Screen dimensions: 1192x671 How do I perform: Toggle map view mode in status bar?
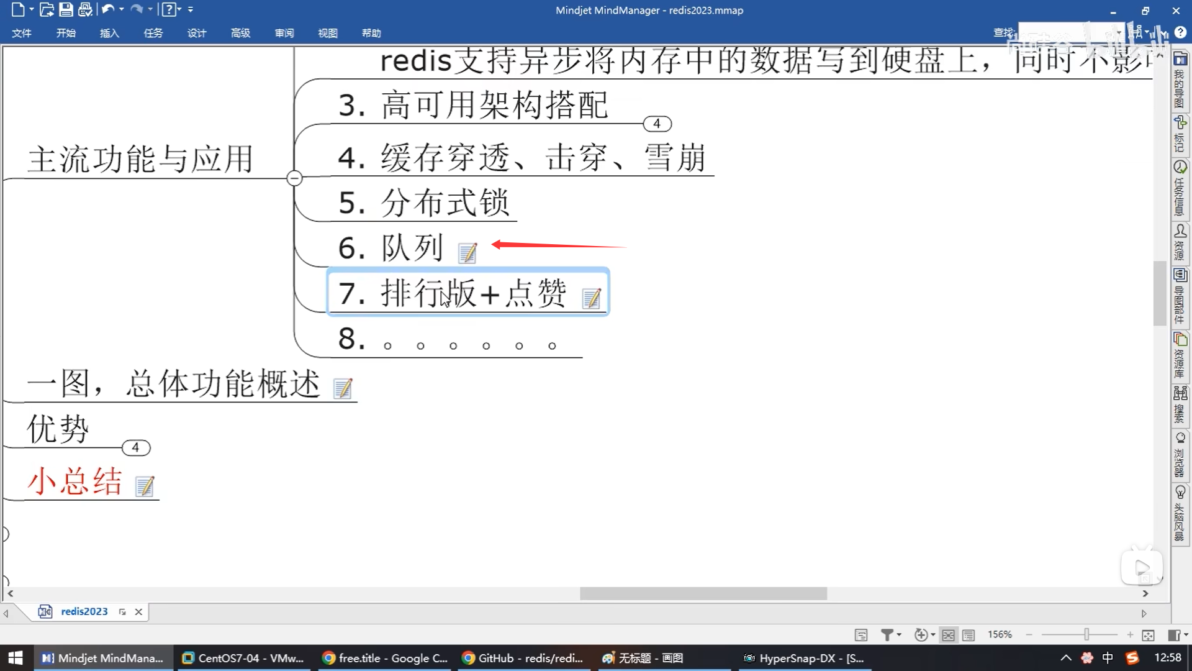[x=948, y=634]
